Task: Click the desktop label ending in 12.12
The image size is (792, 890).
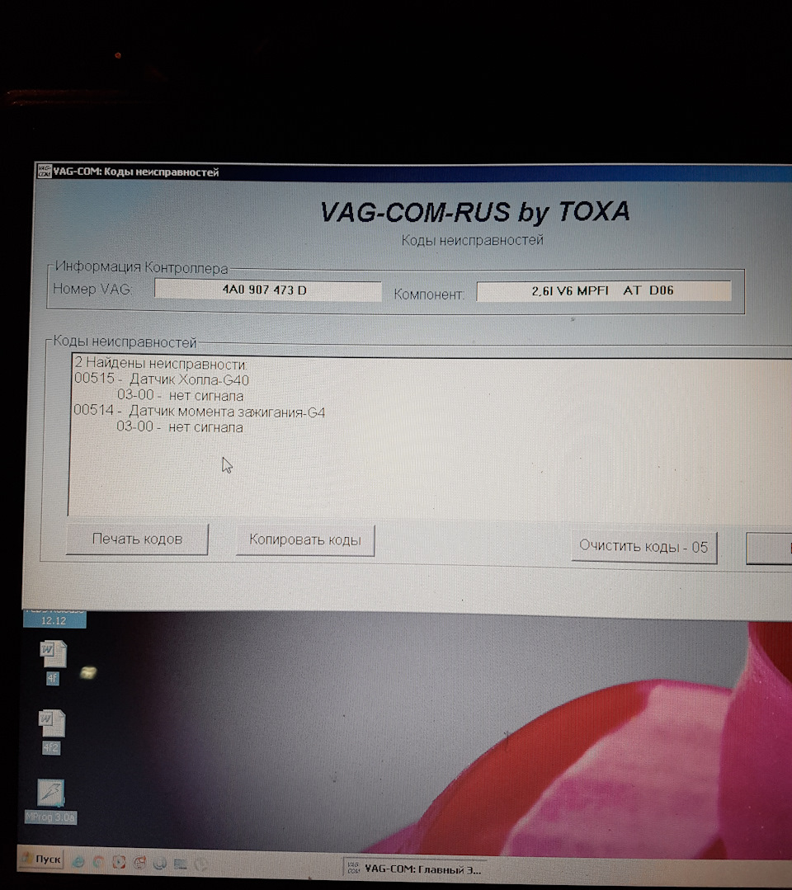Action: [54, 618]
